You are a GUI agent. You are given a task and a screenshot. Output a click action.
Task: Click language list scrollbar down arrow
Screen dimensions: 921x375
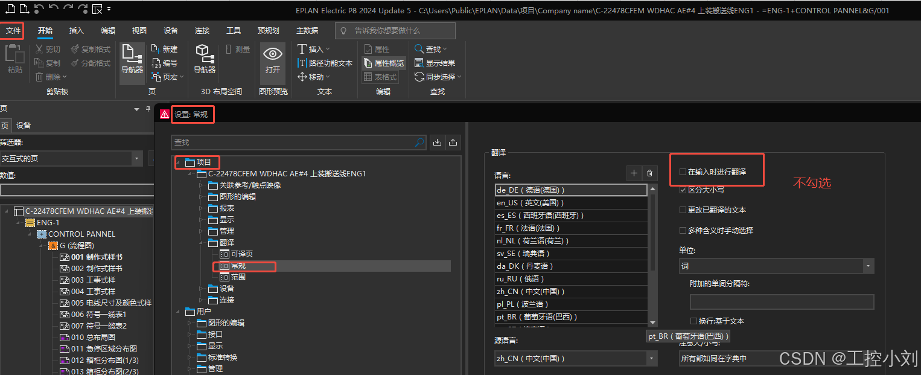[652, 323]
